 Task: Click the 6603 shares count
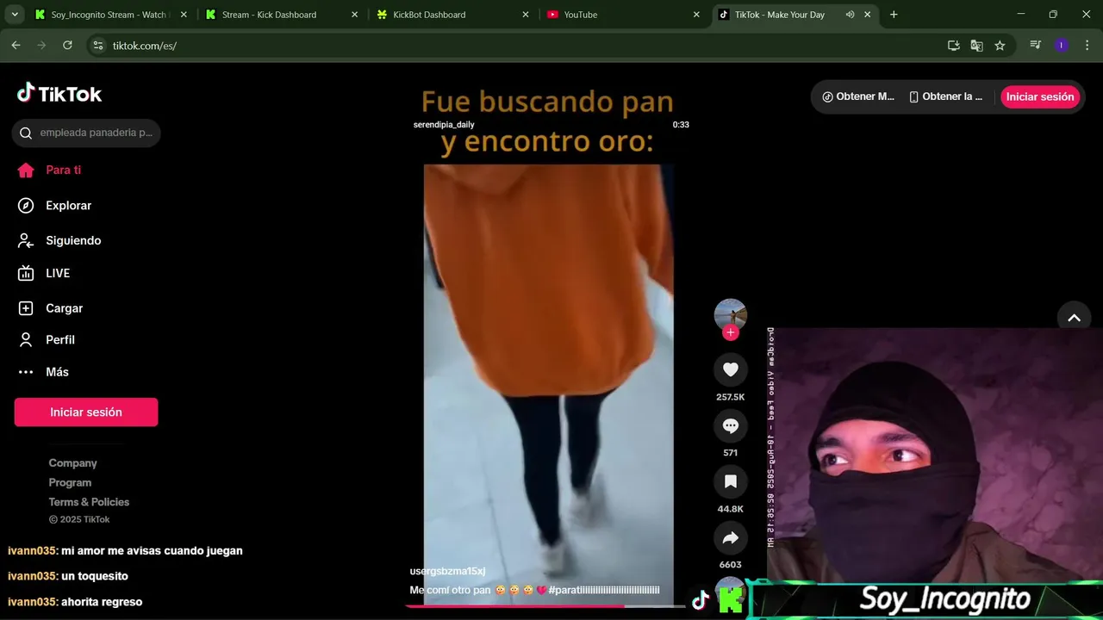731,565
